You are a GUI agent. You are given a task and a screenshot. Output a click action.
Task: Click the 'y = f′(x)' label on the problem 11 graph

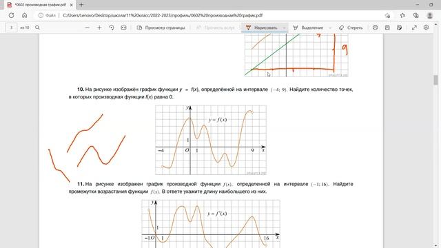217,214
